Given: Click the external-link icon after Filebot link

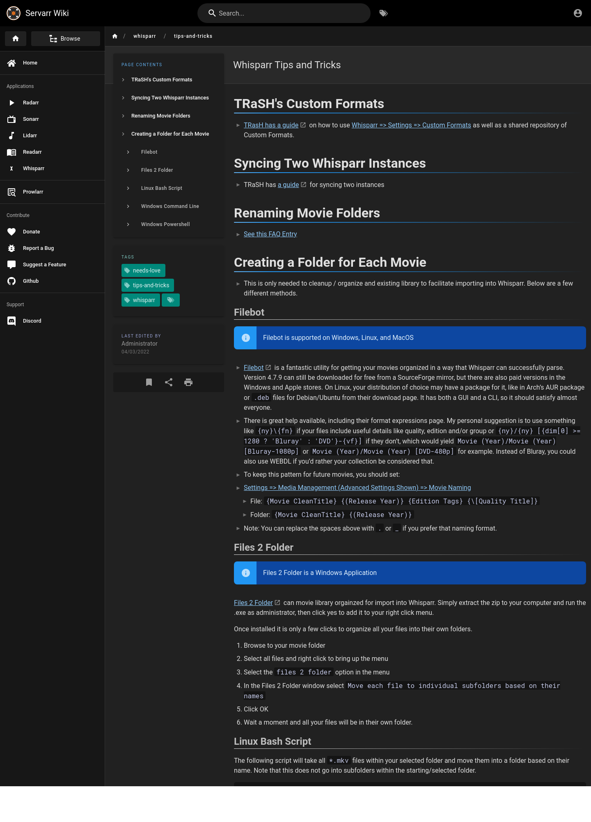Looking at the screenshot, I should 268,367.
